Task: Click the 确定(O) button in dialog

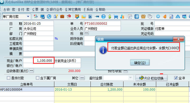Action: coord(140,63)
